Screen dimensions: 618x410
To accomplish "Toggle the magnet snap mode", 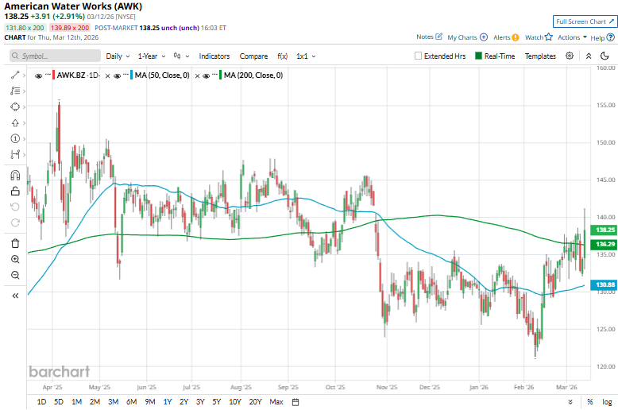I will 15,175.
